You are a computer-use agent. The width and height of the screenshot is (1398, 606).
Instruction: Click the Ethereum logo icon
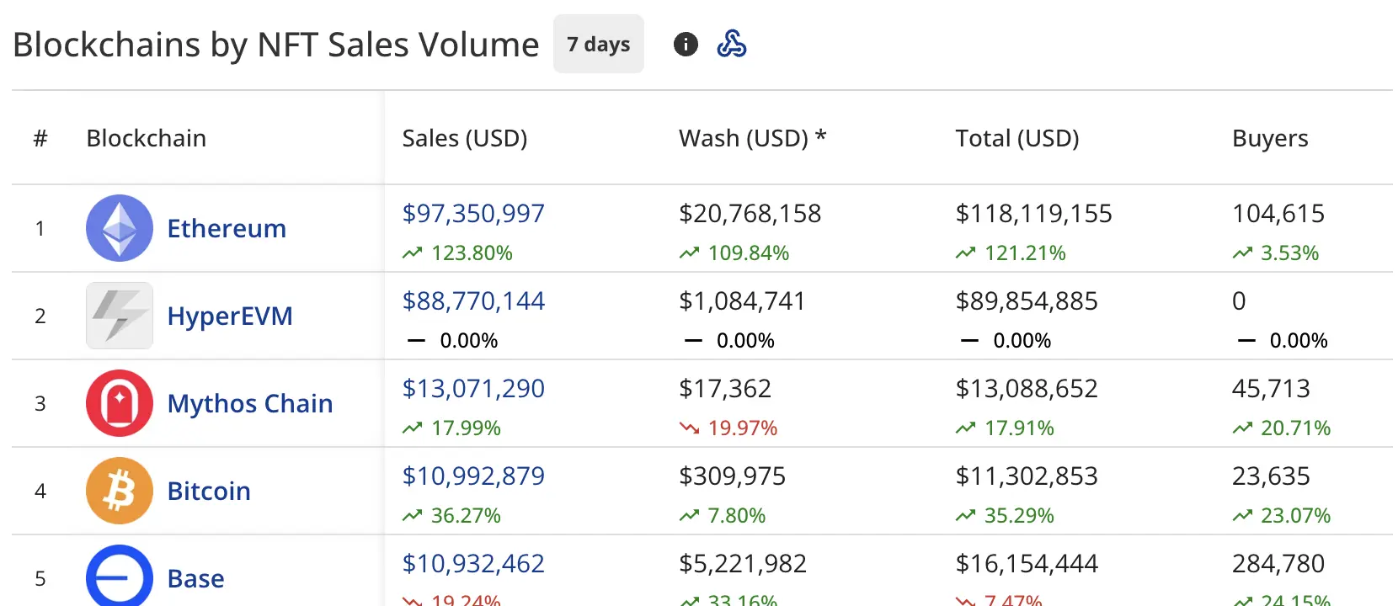120,228
